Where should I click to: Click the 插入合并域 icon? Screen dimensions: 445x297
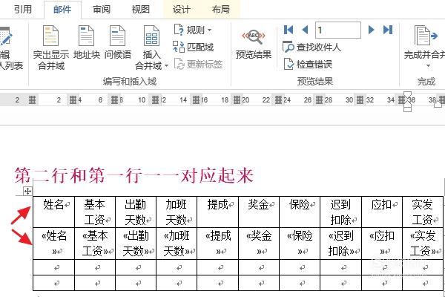tap(151, 36)
